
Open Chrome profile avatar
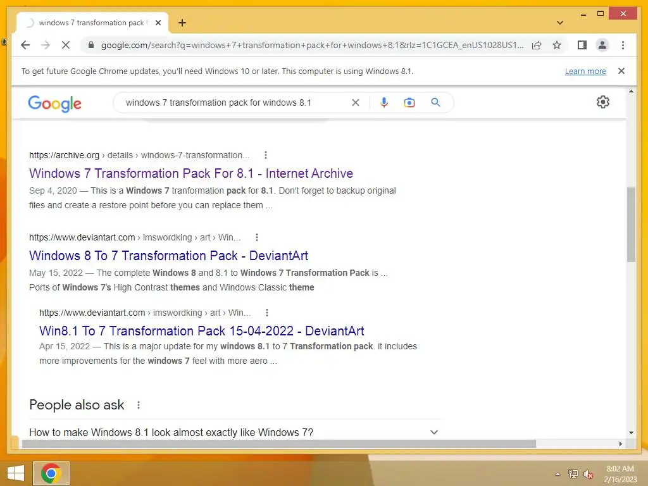(x=602, y=45)
